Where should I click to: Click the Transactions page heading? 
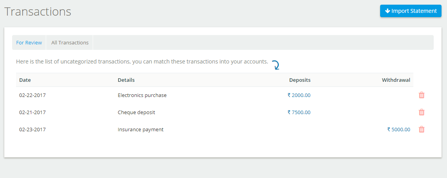point(38,12)
